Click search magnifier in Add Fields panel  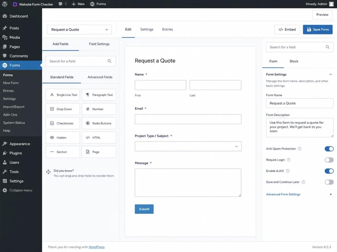pos(110,61)
